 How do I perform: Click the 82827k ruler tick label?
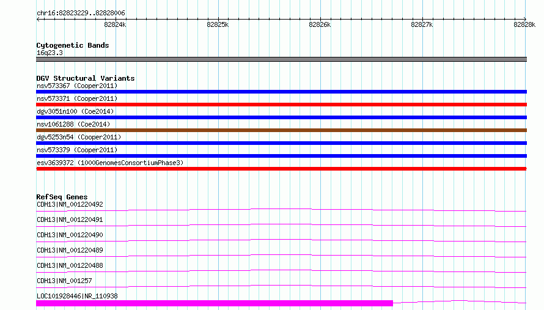422,24
